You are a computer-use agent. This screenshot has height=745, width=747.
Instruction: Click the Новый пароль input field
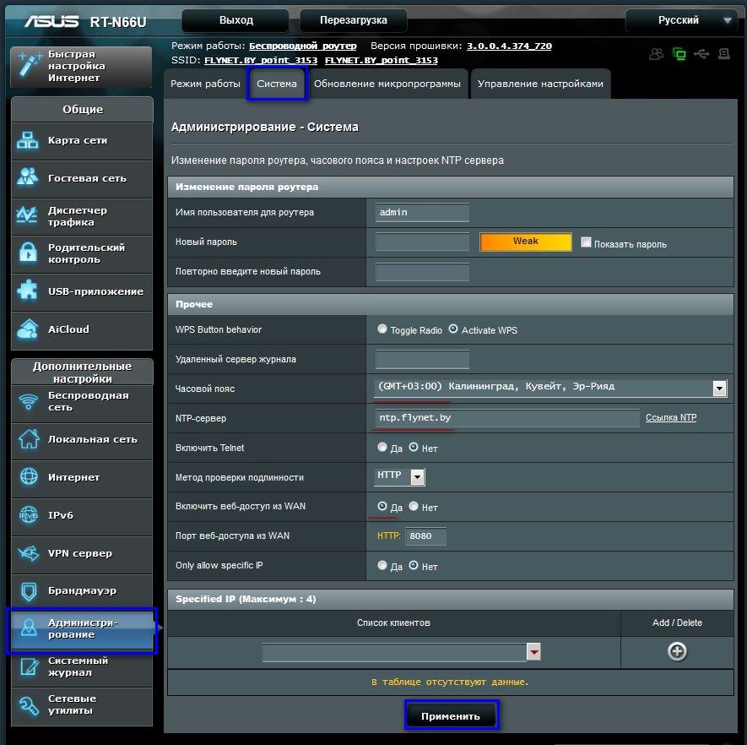422,242
